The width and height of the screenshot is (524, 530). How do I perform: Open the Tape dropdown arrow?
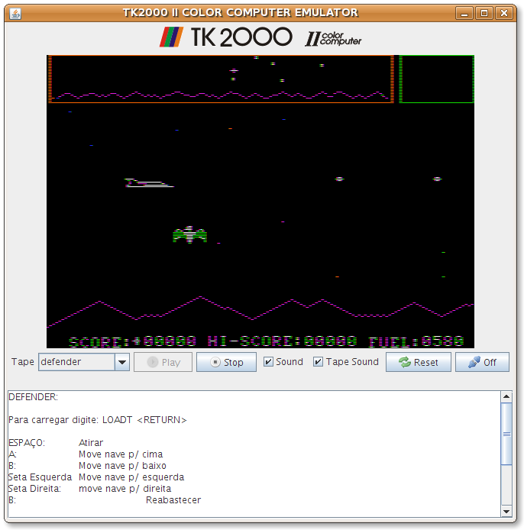tap(122, 362)
